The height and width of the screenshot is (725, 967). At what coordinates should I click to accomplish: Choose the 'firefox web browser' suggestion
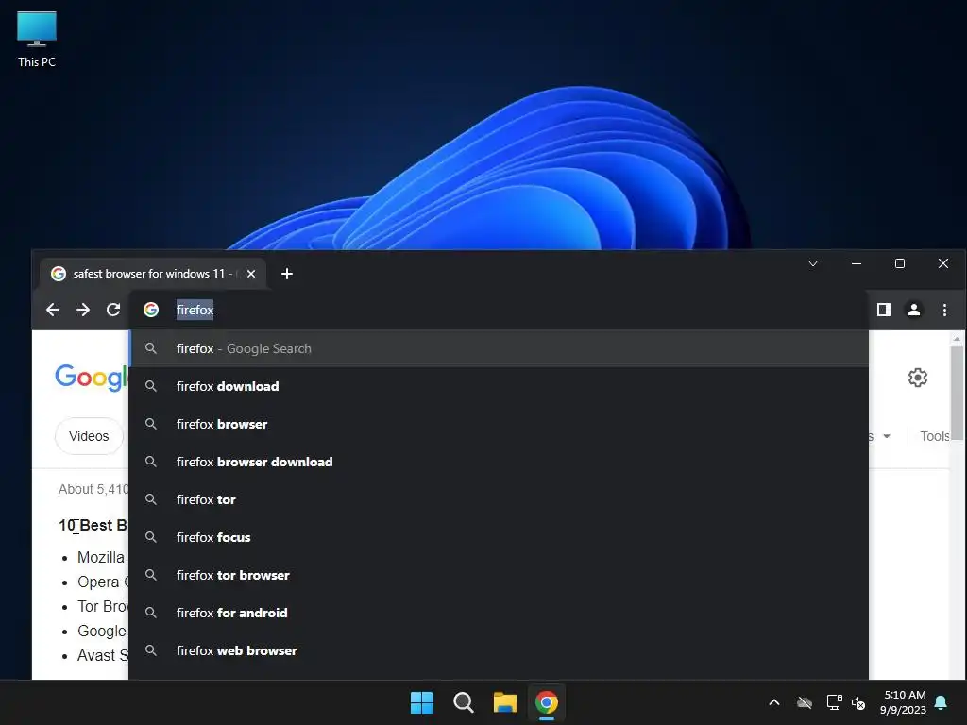pyautogui.click(x=499, y=650)
